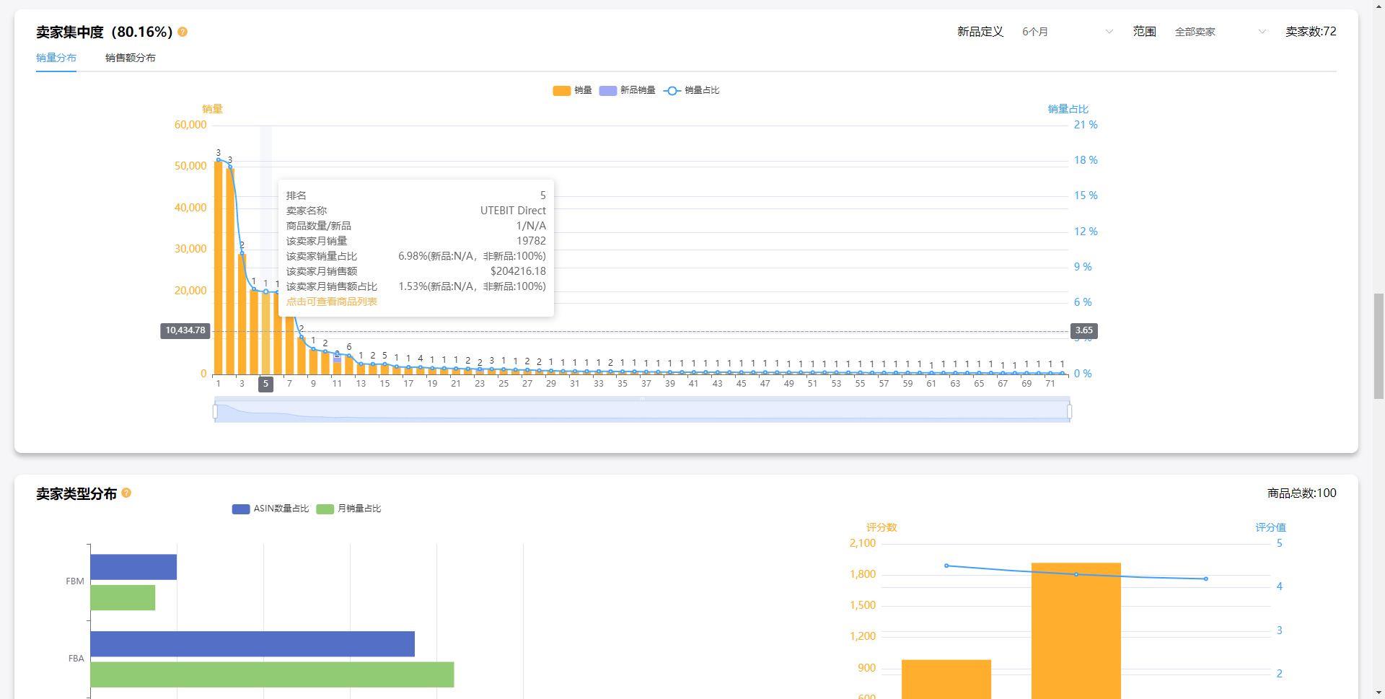Click the highlighted rank 5 bar
The width and height of the screenshot is (1385, 699).
tap(266, 333)
